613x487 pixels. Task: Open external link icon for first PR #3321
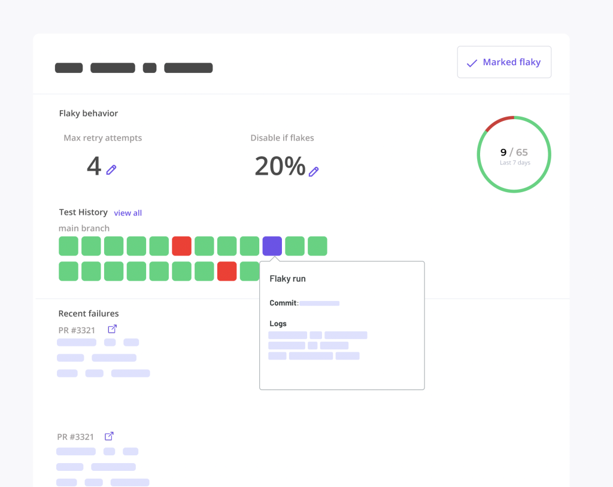tap(112, 329)
